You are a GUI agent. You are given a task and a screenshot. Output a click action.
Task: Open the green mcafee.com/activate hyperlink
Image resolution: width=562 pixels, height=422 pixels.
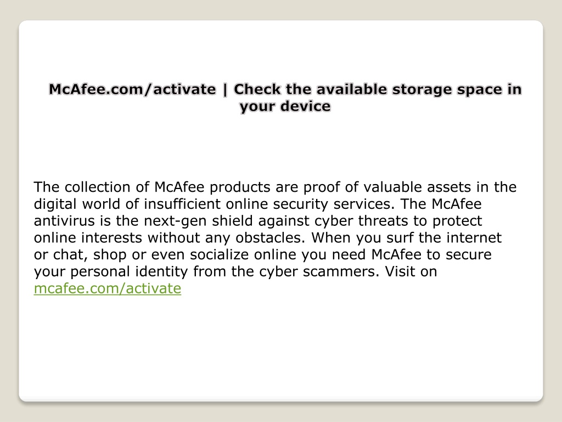[x=108, y=288]
